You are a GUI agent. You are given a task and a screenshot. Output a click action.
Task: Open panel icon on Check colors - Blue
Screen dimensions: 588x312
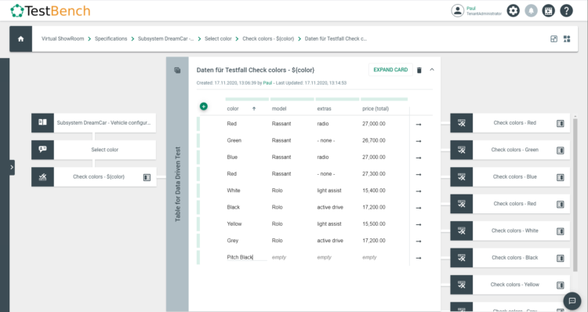tap(561, 177)
